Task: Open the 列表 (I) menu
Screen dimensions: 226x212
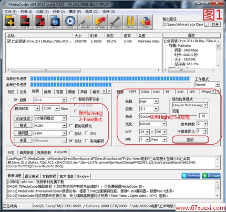Action: [x=26, y=12]
